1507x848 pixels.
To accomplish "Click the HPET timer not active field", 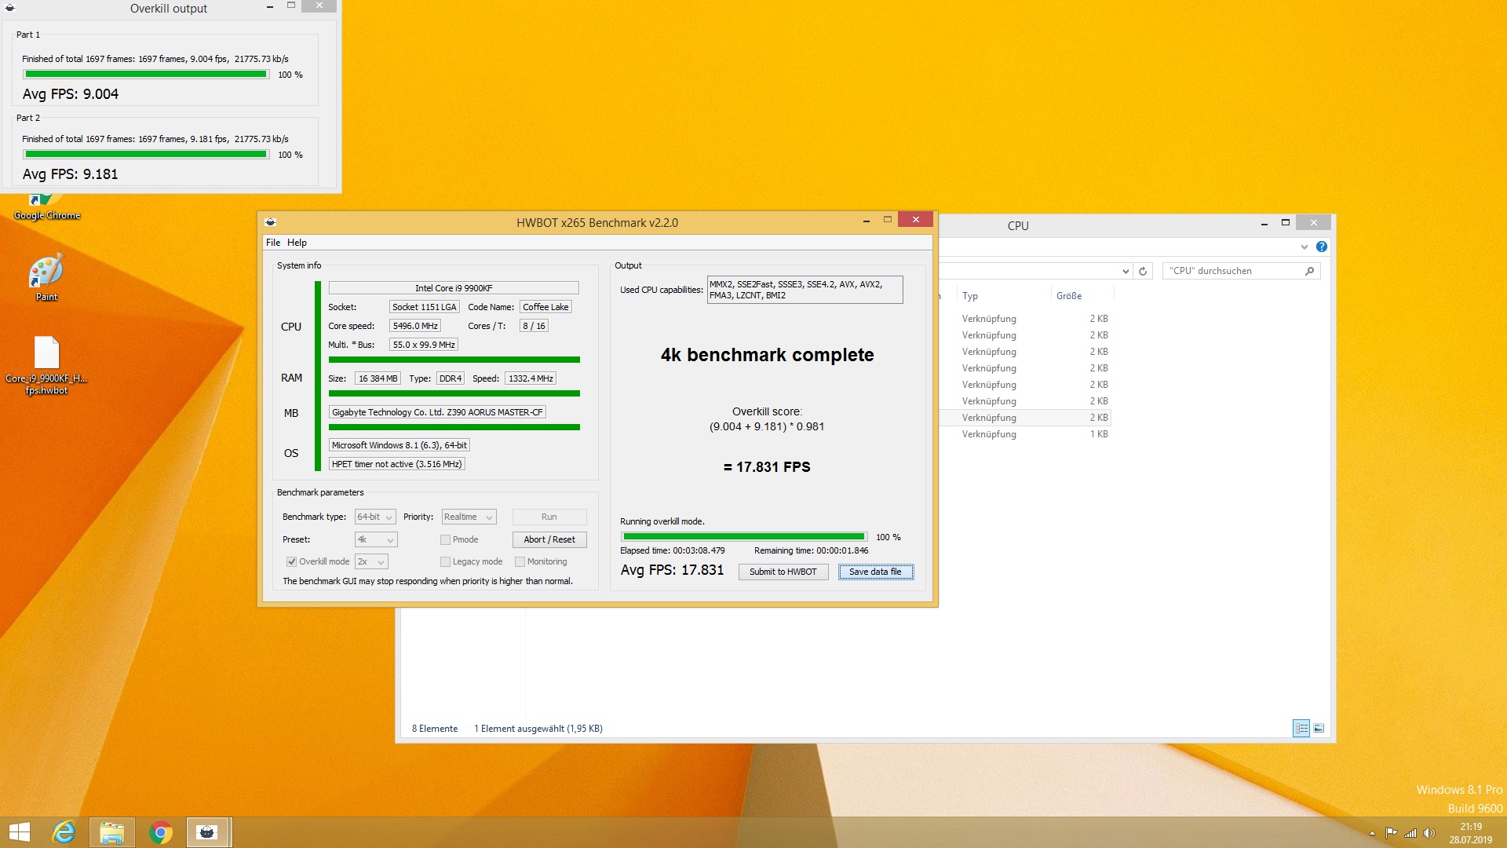I will (x=396, y=464).
